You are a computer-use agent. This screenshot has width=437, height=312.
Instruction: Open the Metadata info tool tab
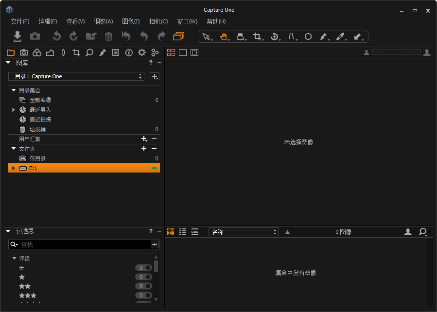click(x=129, y=52)
